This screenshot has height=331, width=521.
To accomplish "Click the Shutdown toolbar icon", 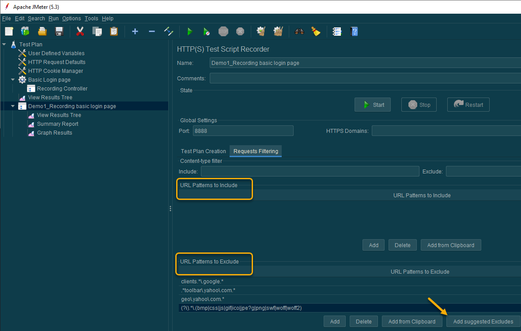I will (240, 31).
